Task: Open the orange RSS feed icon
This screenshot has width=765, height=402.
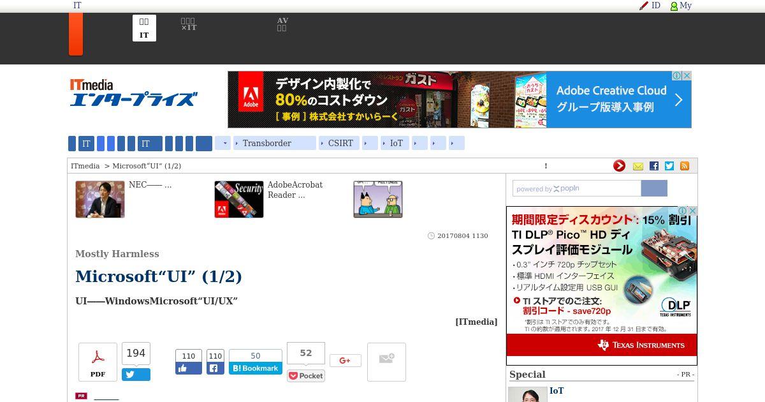Action: pos(685,166)
